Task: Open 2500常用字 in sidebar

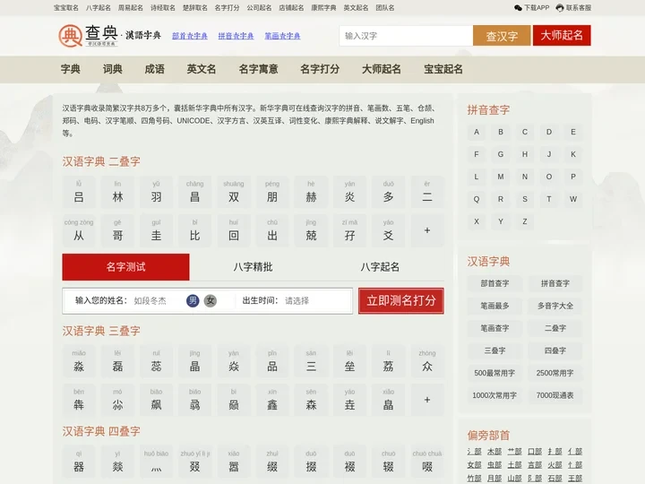Action: tap(555, 373)
